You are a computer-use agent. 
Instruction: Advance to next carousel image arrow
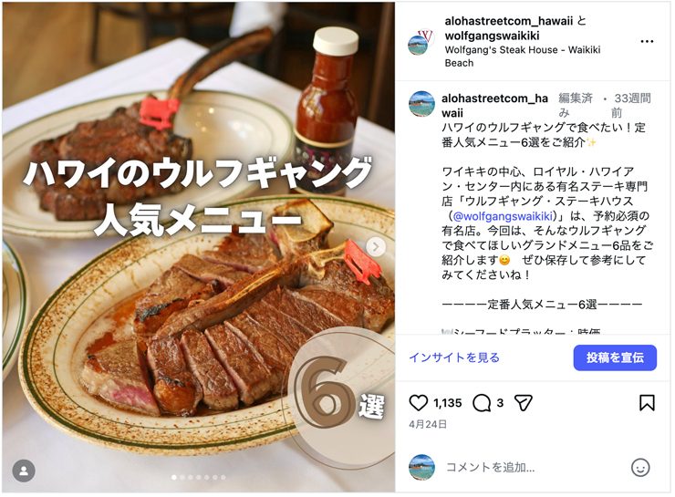376,247
